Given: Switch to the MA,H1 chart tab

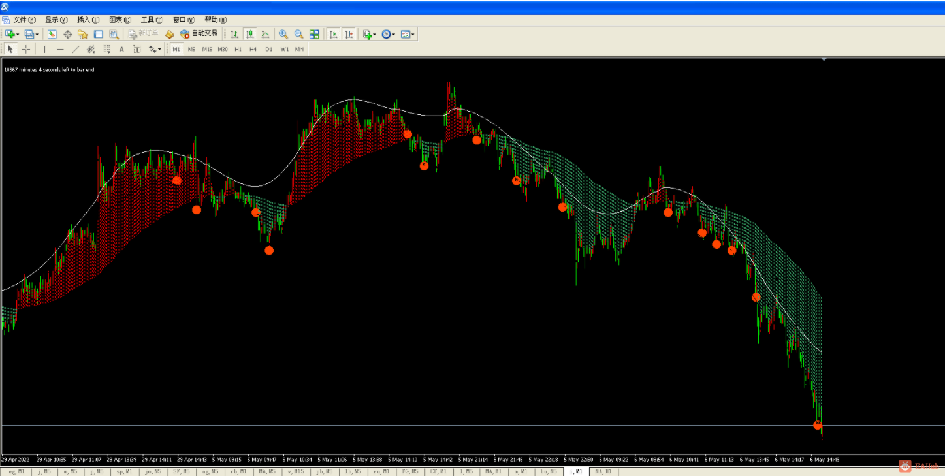Looking at the screenshot, I should [x=603, y=471].
